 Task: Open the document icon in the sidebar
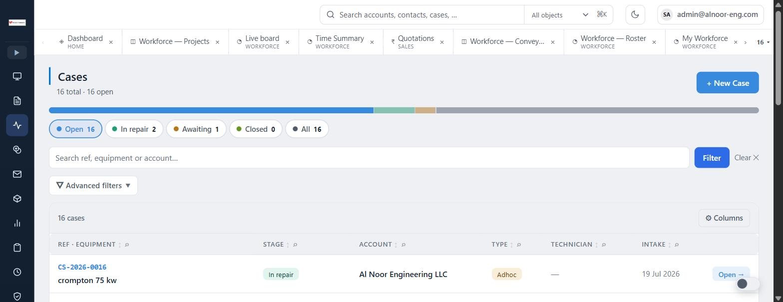pos(17,101)
